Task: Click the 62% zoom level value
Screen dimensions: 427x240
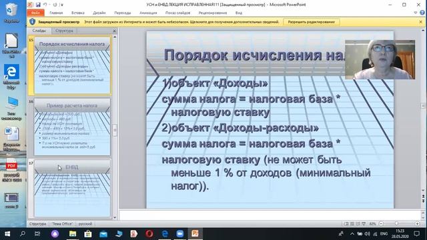Action: pyautogui.click(x=372, y=224)
